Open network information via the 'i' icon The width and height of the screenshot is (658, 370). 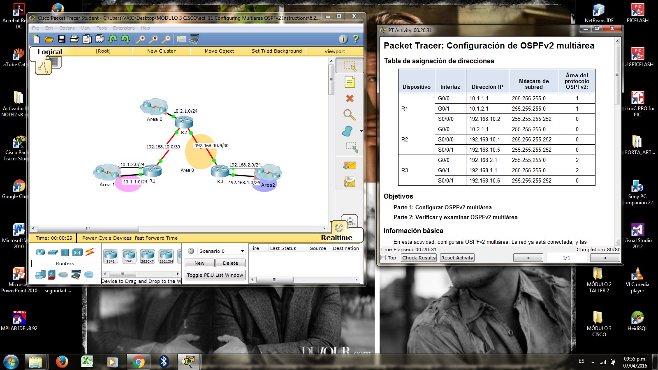[x=343, y=39]
